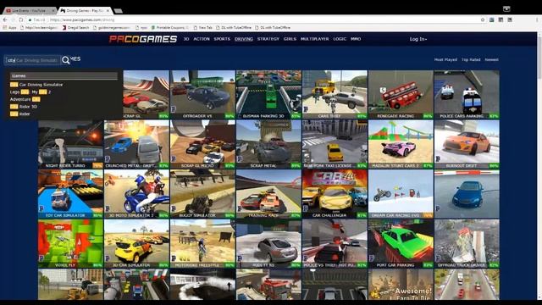Screen dimensions: 542x305
Task: Open the Port Car Parking thumbnail
Action: click(x=401, y=244)
